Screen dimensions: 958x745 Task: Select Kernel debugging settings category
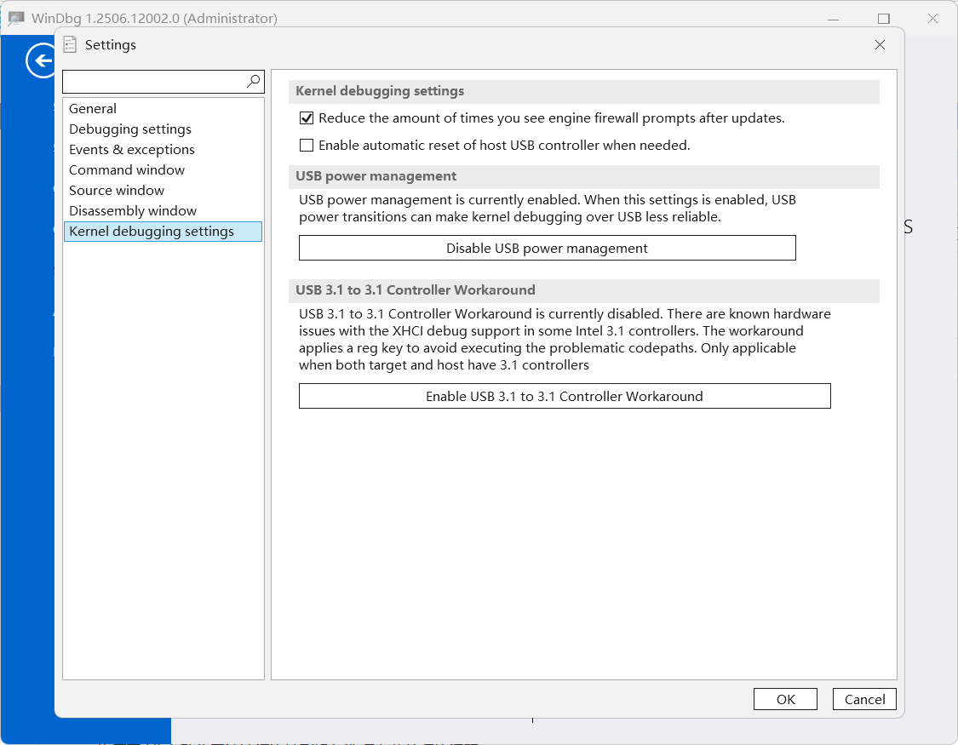163,232
